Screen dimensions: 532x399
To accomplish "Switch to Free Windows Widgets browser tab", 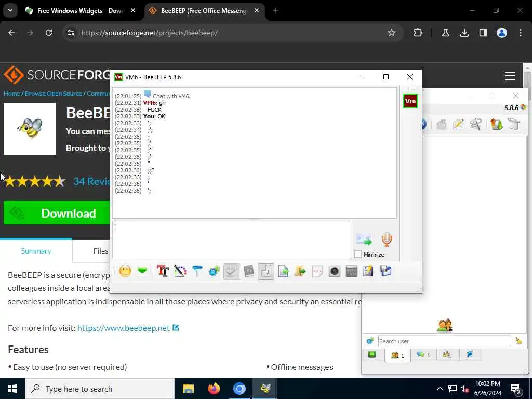I will point(79,11).
